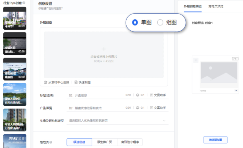
Task: Open video thumbnail with duration 00:28
Action: point(15,44)
